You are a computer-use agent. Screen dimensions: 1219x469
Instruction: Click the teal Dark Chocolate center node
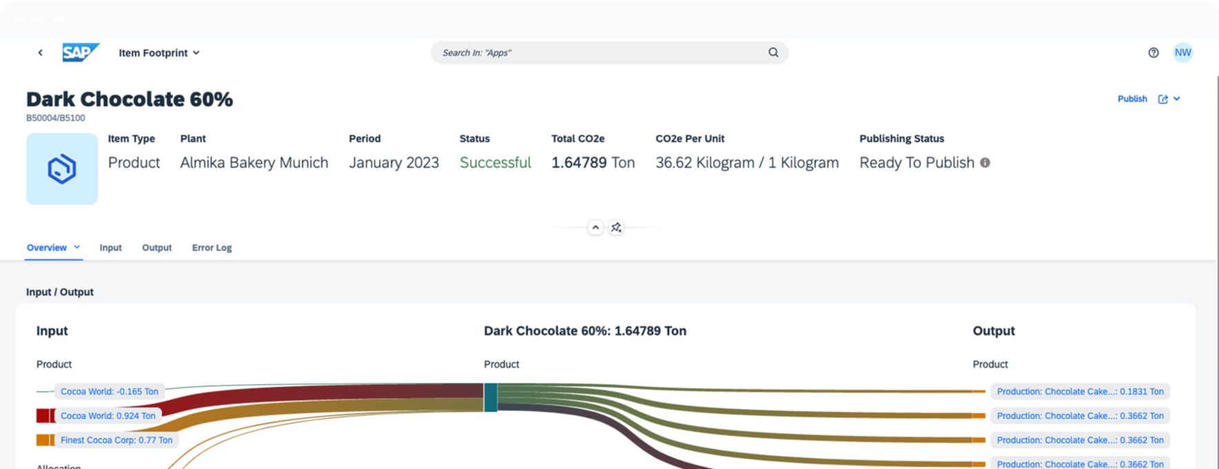(490, 397)
